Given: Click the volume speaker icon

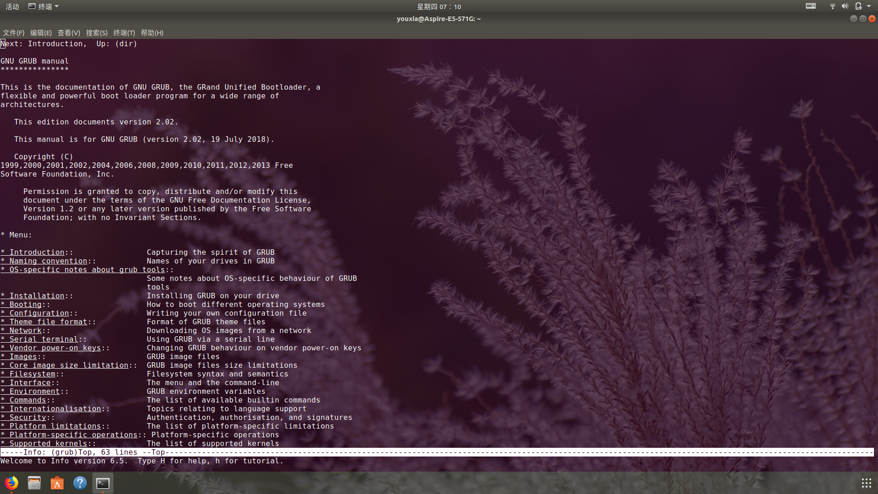Looking at the screenshot, I should 845,6.
